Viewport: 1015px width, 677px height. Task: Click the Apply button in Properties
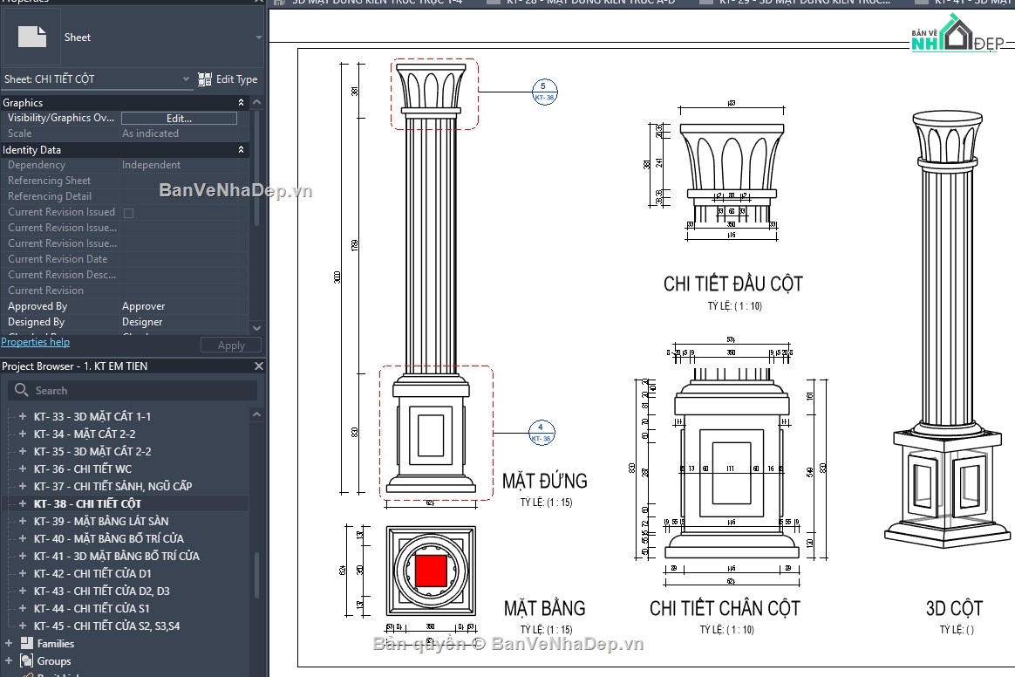pos(231,345)
